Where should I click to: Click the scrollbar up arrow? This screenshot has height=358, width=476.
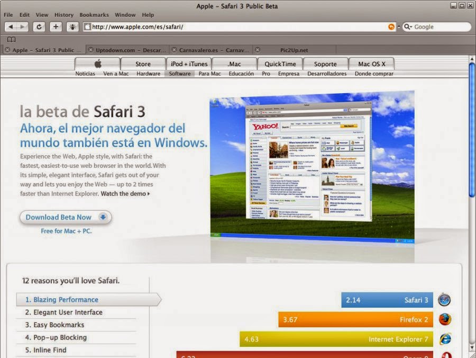click(x=472, y=59)
